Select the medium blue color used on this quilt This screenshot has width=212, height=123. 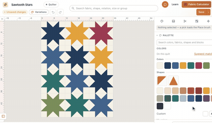coord(175,65)
